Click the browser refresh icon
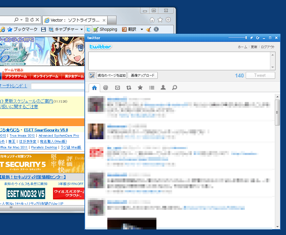This screenshot has height=235, width=286. pos(32,20)
